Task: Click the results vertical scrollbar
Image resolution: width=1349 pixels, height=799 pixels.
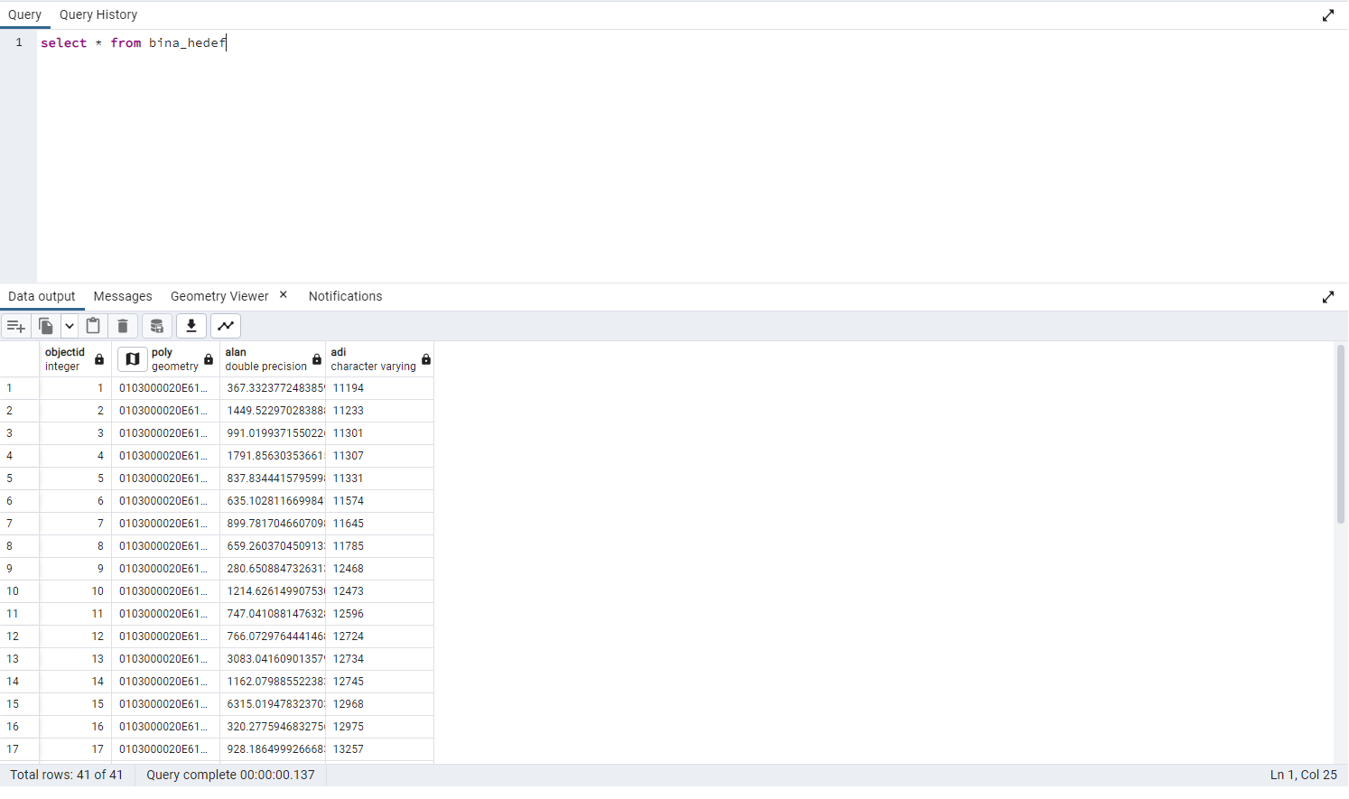Action: 1341,433
